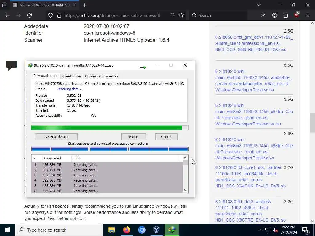This screenshot has height=236, width=315.
Task: Click the muted volume tray icon
Action: coord(275,230)
